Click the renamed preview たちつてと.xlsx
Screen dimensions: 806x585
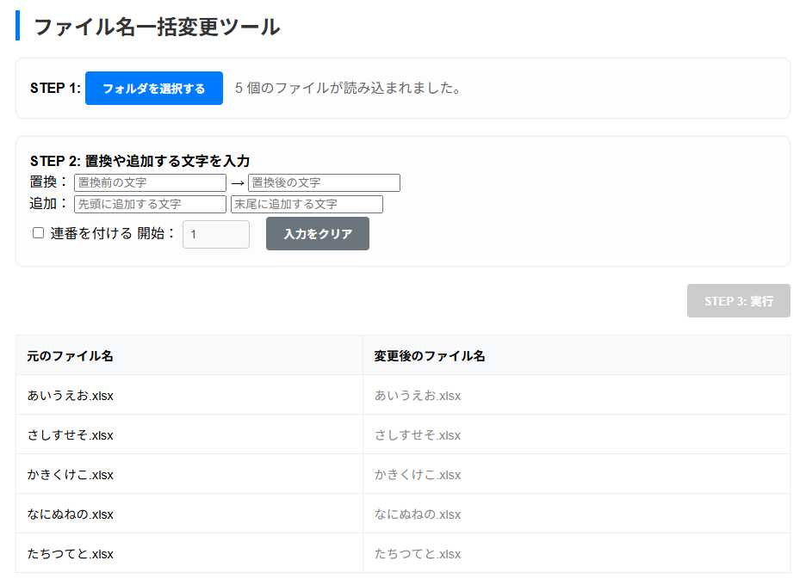point(418,554)
